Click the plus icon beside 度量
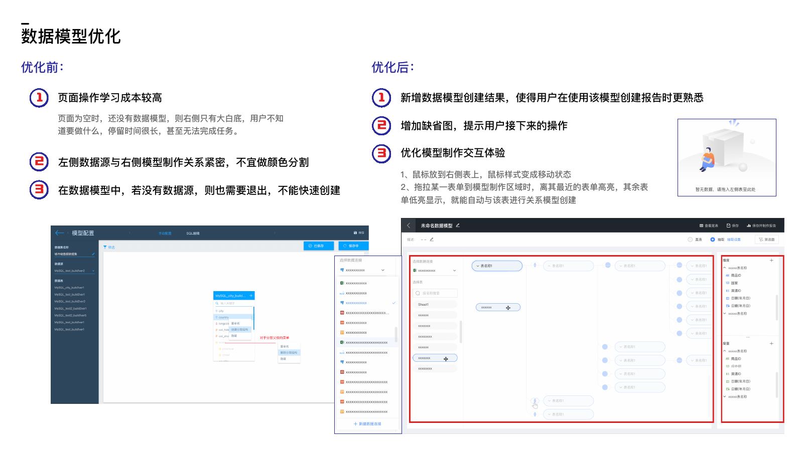The image size is (803, 451). point(771,343)
